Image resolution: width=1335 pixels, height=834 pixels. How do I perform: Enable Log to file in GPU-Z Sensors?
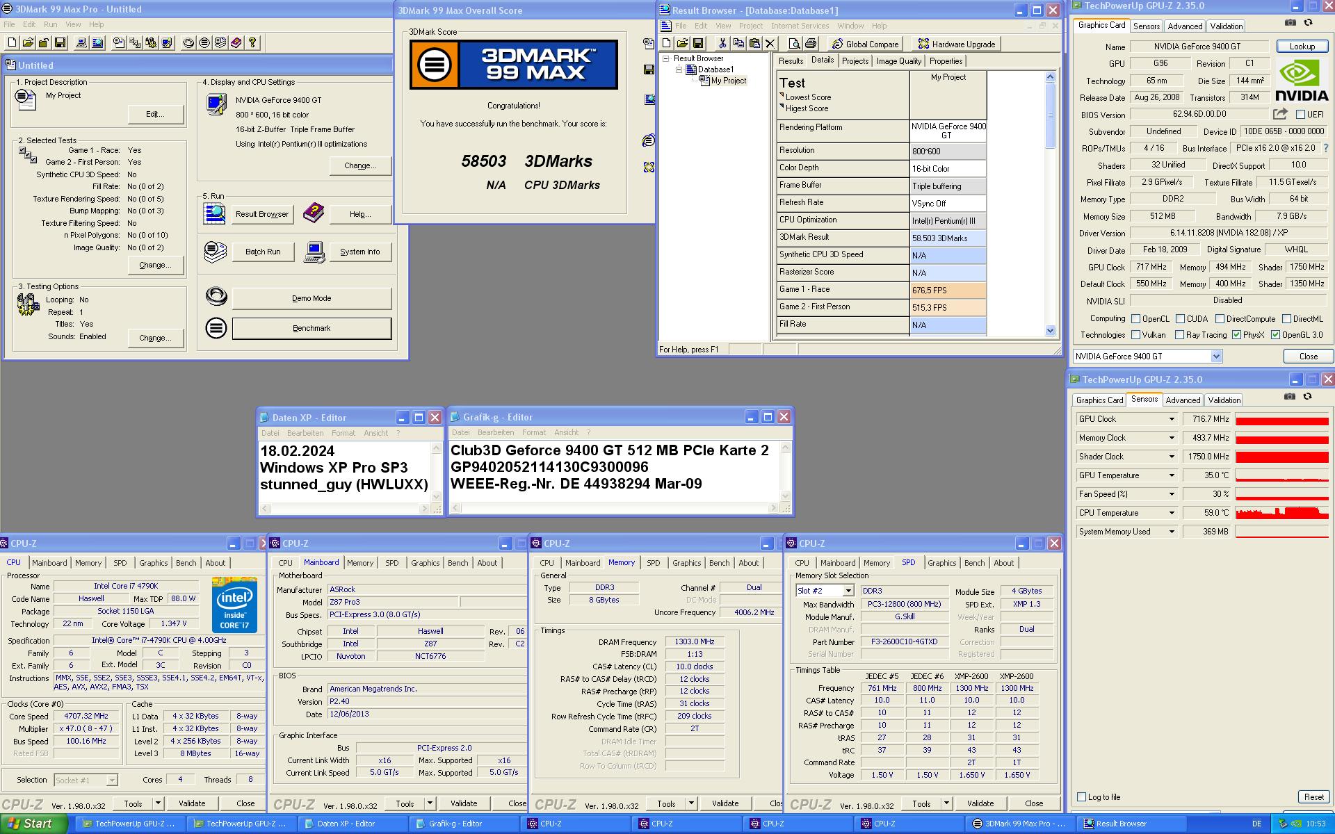tap(1081, 797)
